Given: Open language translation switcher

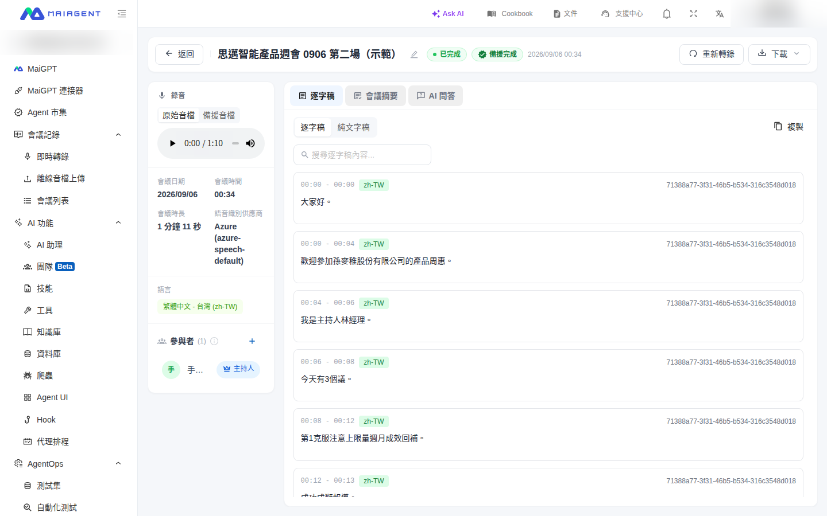Looking at the screenshot, I should [720, 14].
